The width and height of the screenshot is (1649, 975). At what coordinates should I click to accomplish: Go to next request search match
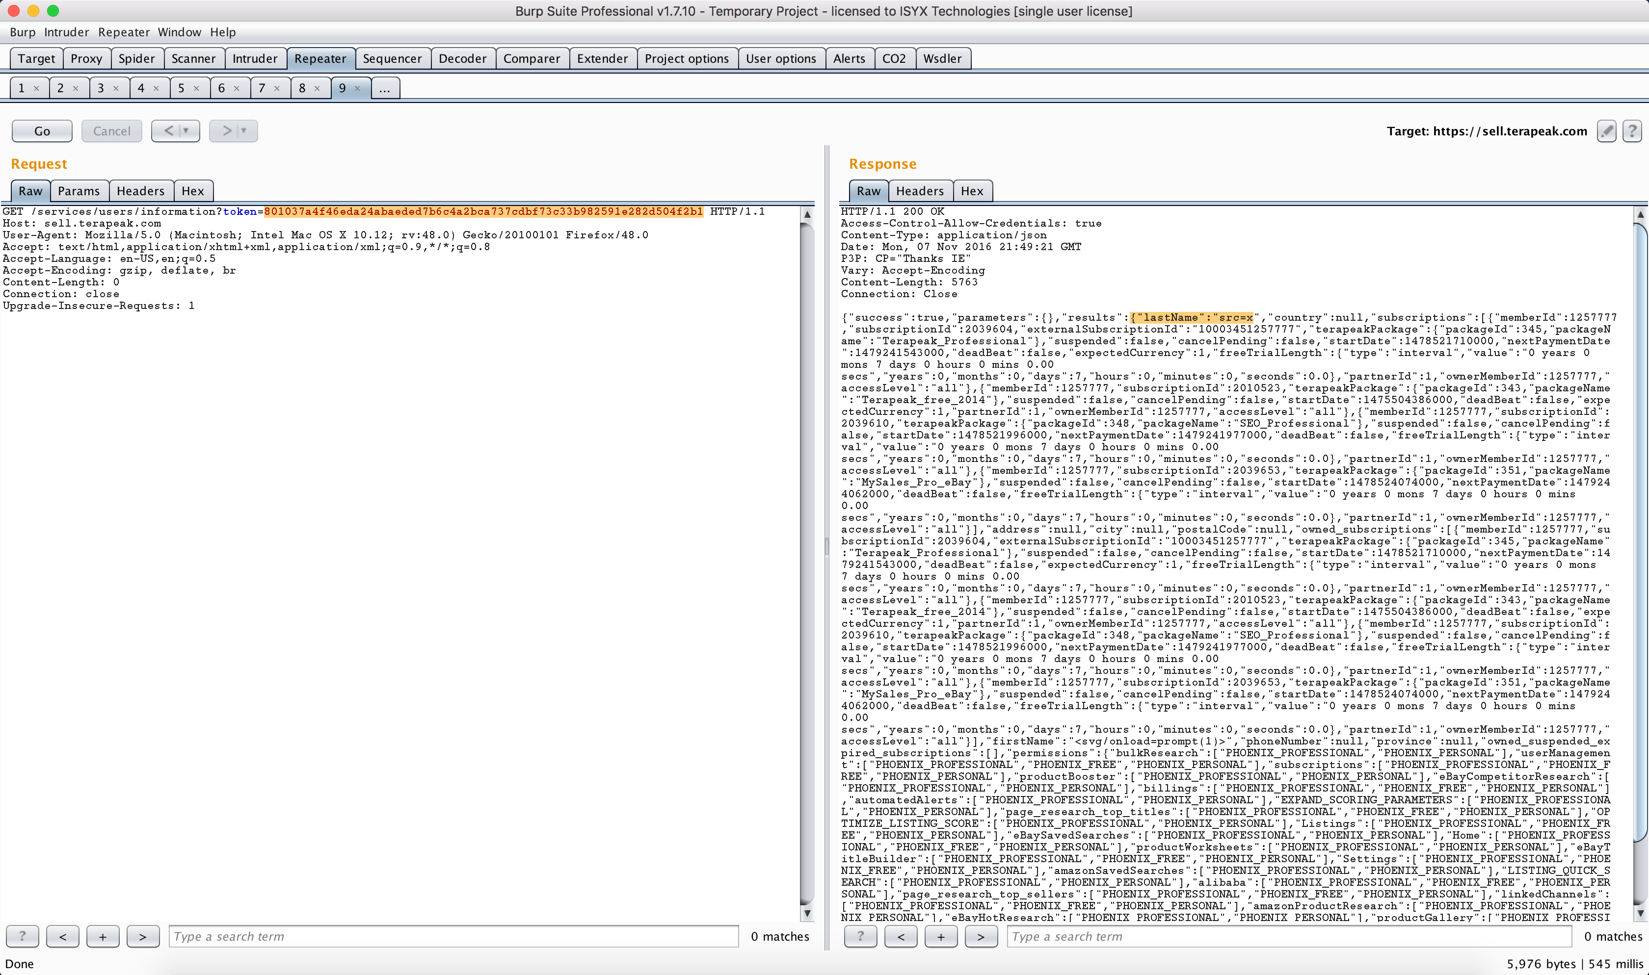click(x=143, y=936)
